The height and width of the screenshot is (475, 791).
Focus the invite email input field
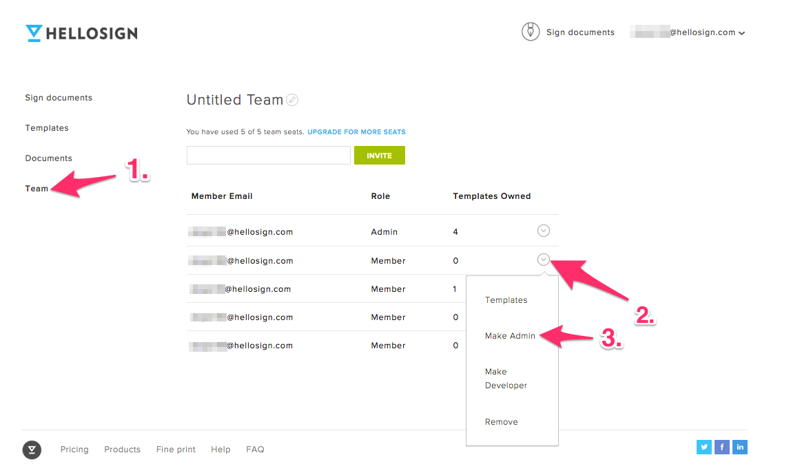(269, 156)
